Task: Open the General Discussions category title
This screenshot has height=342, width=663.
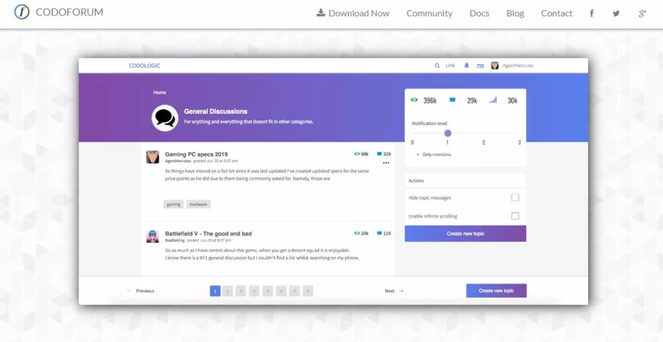Action: [216, 111]
